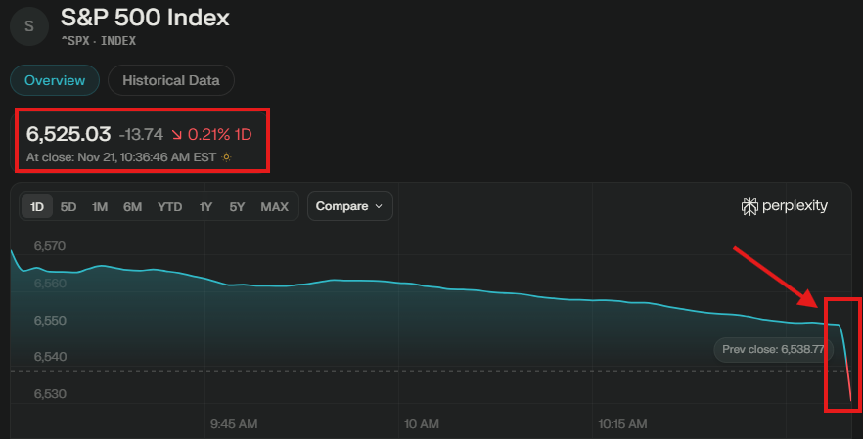The width and height of the screenshot is (863, 439).
Task: Select the 1D time range
Action: (x=37, y=206)
